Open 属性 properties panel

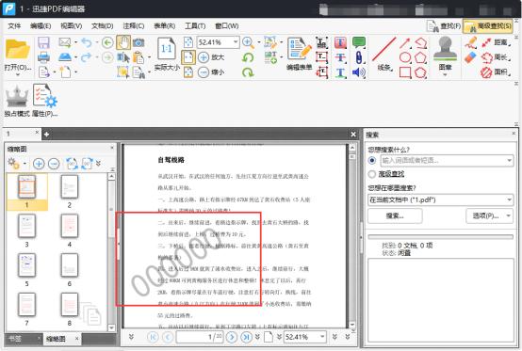[x=45, y=101]
